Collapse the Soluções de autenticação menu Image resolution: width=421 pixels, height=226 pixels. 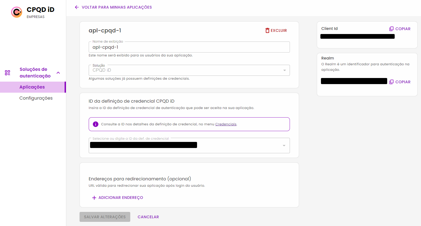[58, 72]
